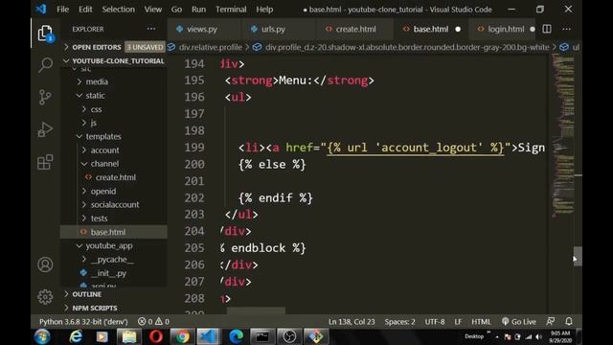Switch to Visual Studio Code taskbar icon
Screen dimensions: 613x345
point(208,336)
